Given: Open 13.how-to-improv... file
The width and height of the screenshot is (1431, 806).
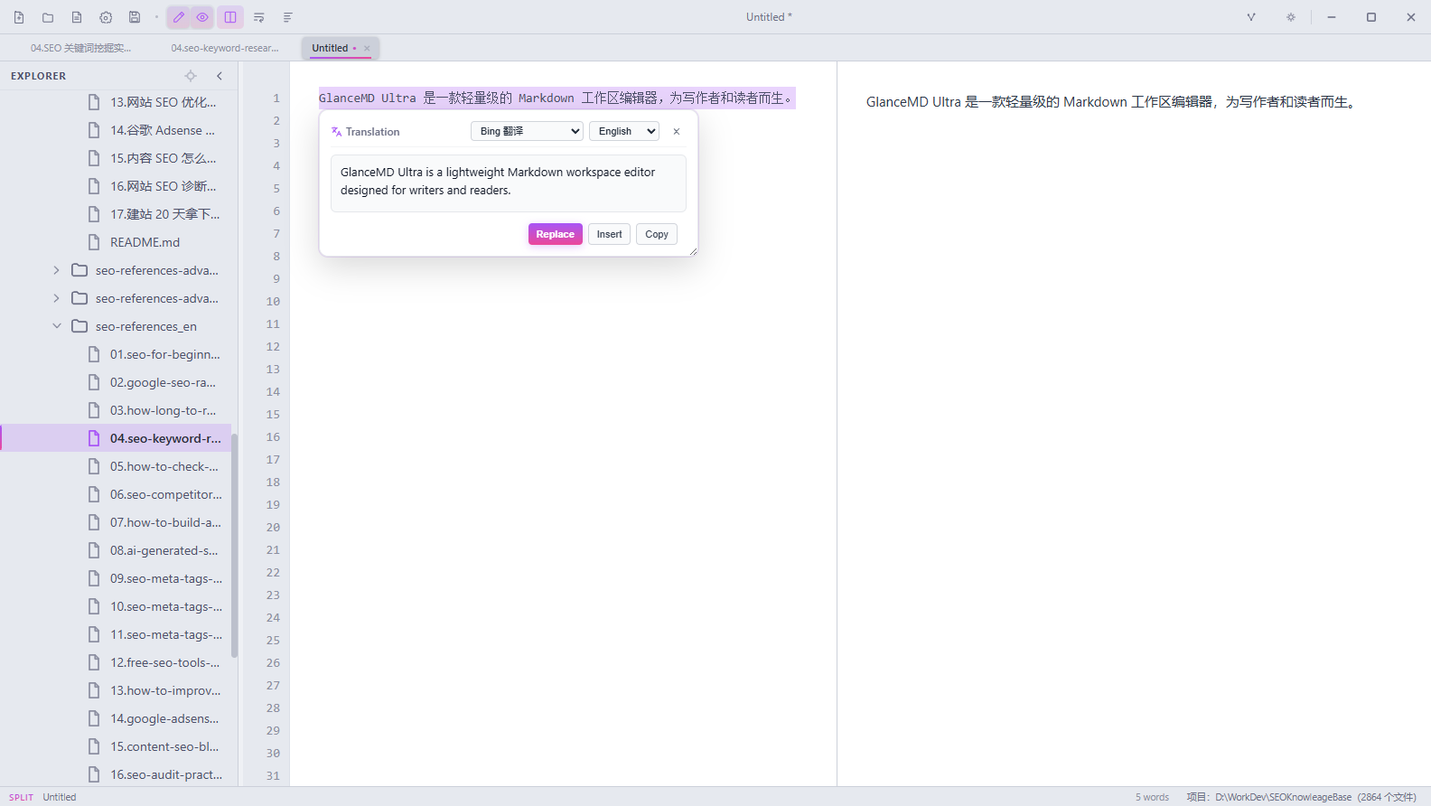Looking at the screenshot, I should [116, 690].
